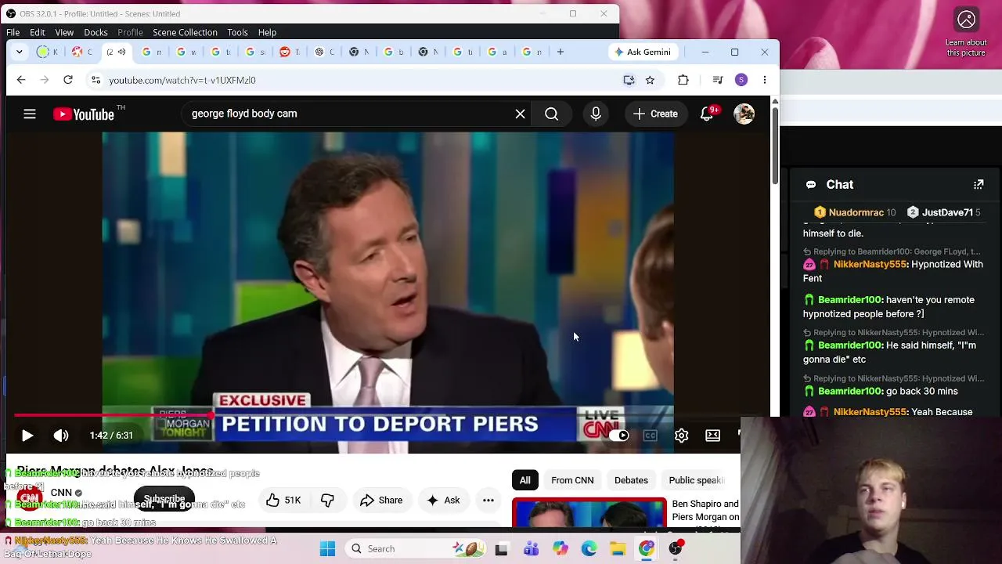Screen dimensions: 1002x564
Task: Switch to OBS Studio in the taskbar
Action: [x=676, y=549]
